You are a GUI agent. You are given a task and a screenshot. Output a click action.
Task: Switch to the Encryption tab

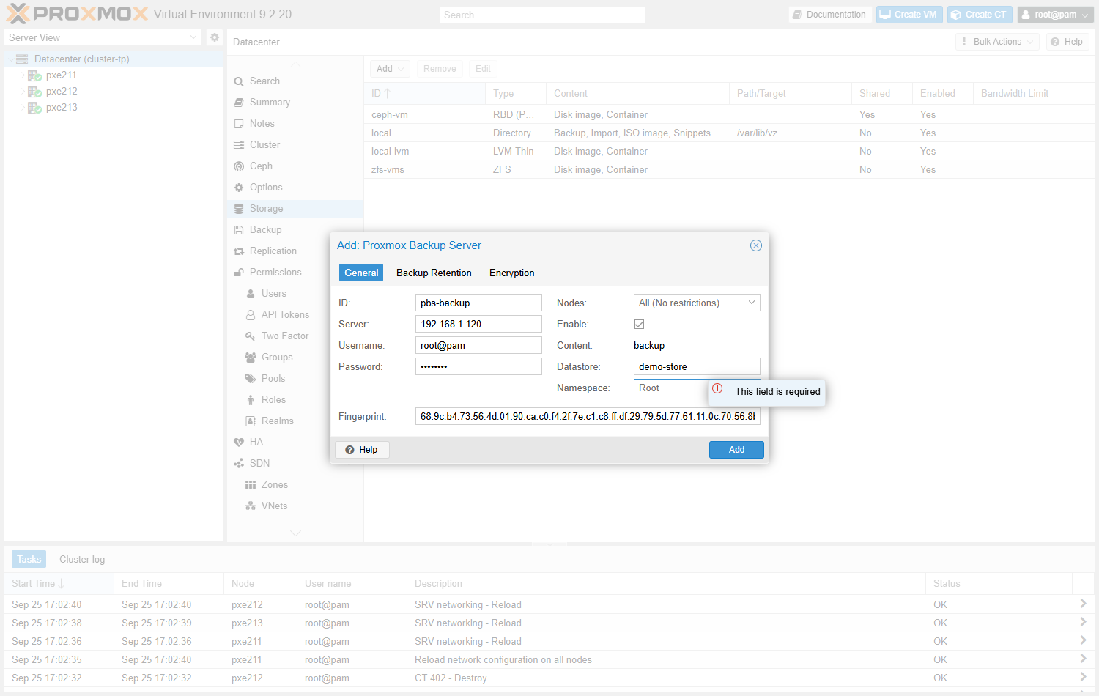click(511, 273)
